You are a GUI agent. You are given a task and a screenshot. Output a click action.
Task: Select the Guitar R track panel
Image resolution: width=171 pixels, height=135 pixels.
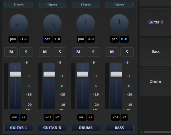155,22
